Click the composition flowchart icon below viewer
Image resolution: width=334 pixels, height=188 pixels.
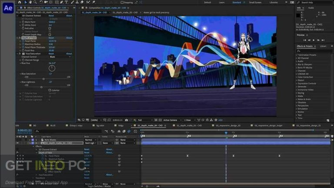pyautogui.click(x=211, y=120)
